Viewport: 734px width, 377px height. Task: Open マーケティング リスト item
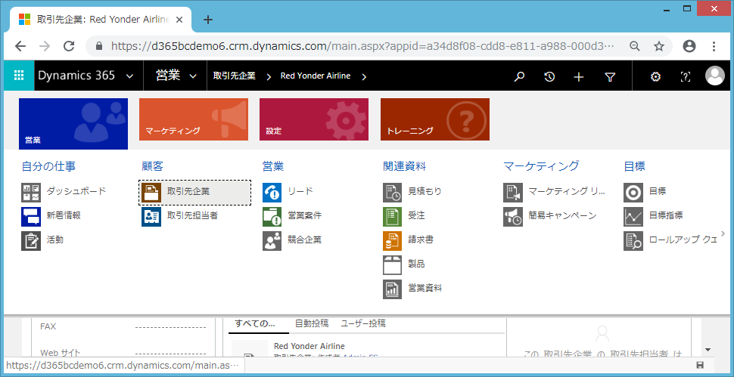tap(555, 192)
